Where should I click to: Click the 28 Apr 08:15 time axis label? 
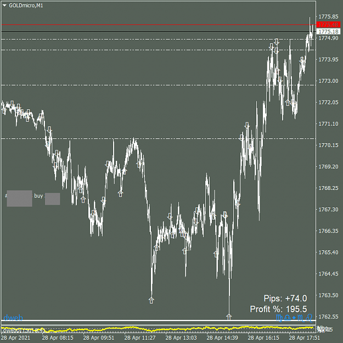click(x=58, y=338)
